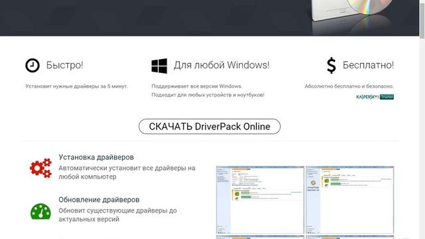Image resolution: width=425 pixels, height=239 pixels.
Task: Click text Автоматически установит все драйверы
Action: point(127,173)
